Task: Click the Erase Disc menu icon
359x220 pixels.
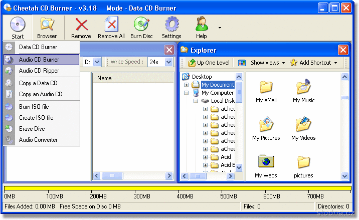Action: [x=9, y=129]
